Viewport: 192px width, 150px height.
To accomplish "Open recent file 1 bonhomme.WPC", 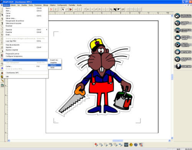I will (x=26, y=73).
